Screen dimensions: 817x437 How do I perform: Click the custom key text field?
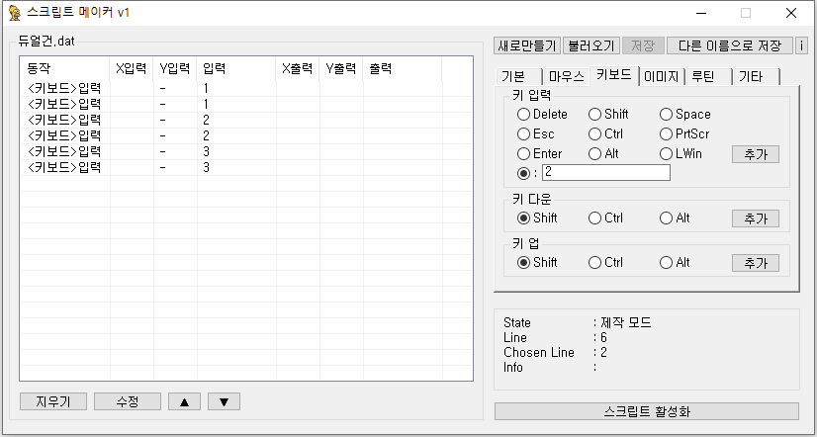click(606, 172)
